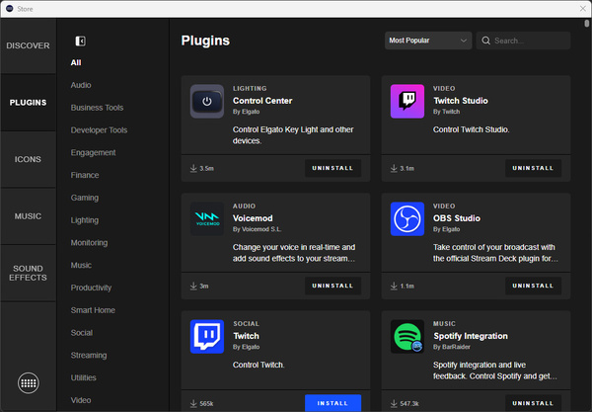The width and height of the screenshot is (592, 412).
Task: Click Voicemod download count icon
Action: (193, 286)
